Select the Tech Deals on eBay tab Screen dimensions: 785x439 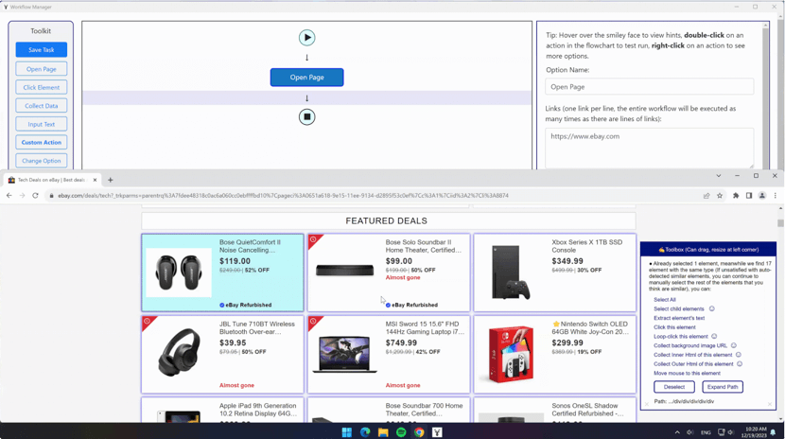coord(50,180)
